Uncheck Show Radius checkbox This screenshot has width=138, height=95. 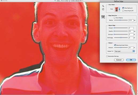coord(123,8)
